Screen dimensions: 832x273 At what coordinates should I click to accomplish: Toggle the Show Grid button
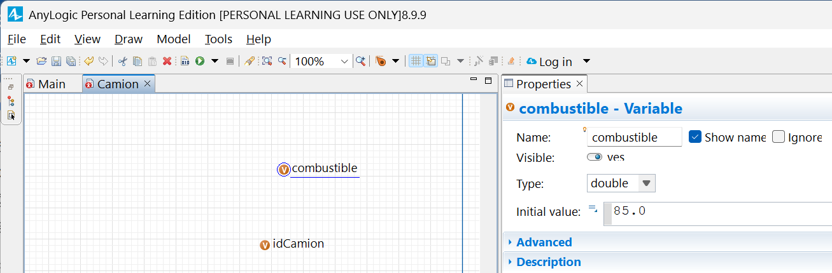click(x=416, y=61)
